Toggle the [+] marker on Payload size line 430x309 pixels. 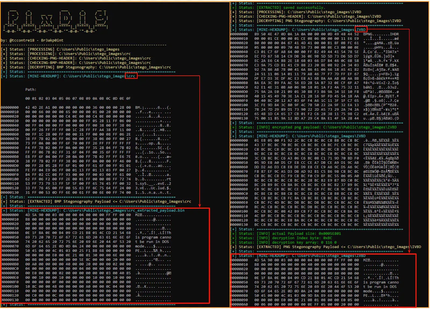(x=234, y=233)
